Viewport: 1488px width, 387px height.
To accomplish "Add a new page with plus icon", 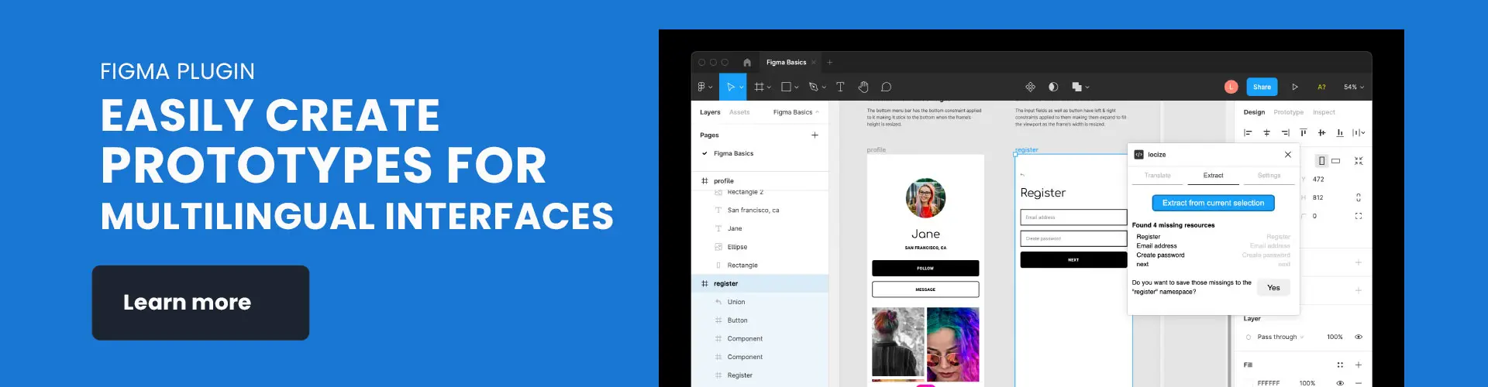I will coord(815,135).
